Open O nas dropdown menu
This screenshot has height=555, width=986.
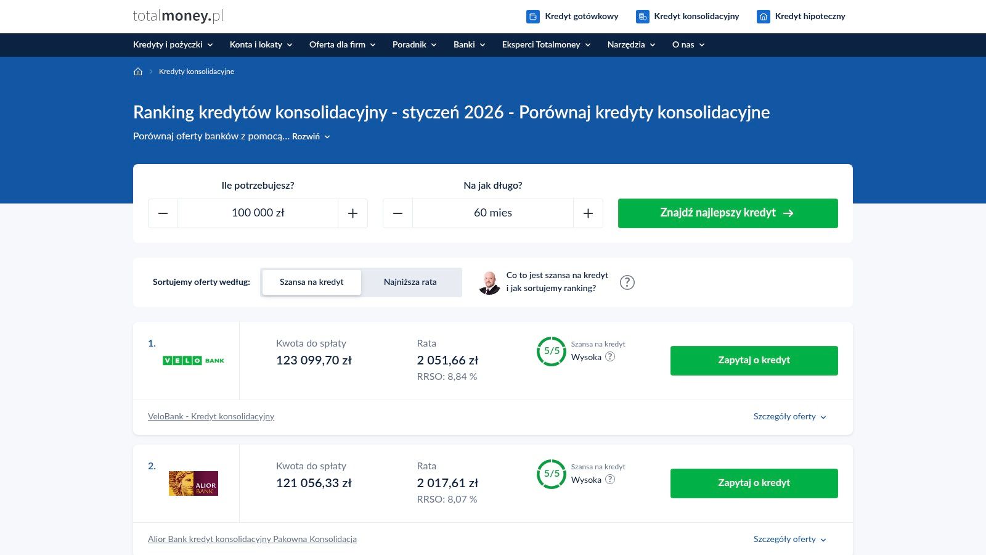688,44
